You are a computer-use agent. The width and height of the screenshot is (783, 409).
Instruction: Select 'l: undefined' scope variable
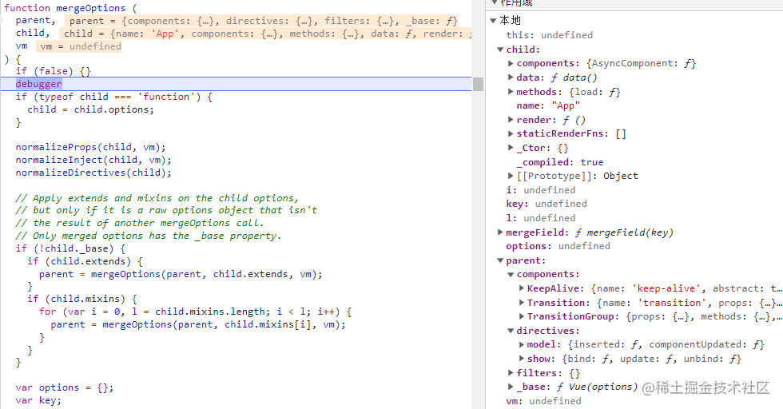point(541,218)
